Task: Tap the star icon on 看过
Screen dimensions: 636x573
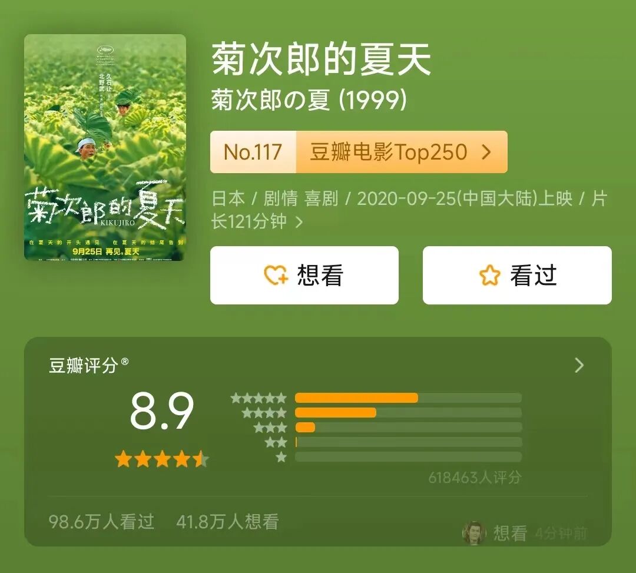Action: coord(489,275)
